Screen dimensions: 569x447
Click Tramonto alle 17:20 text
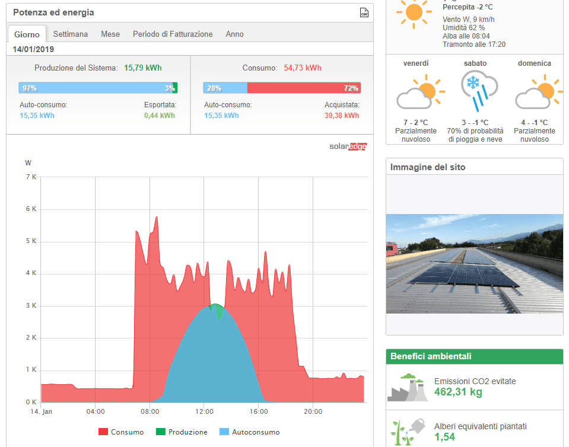pos(474,44)
